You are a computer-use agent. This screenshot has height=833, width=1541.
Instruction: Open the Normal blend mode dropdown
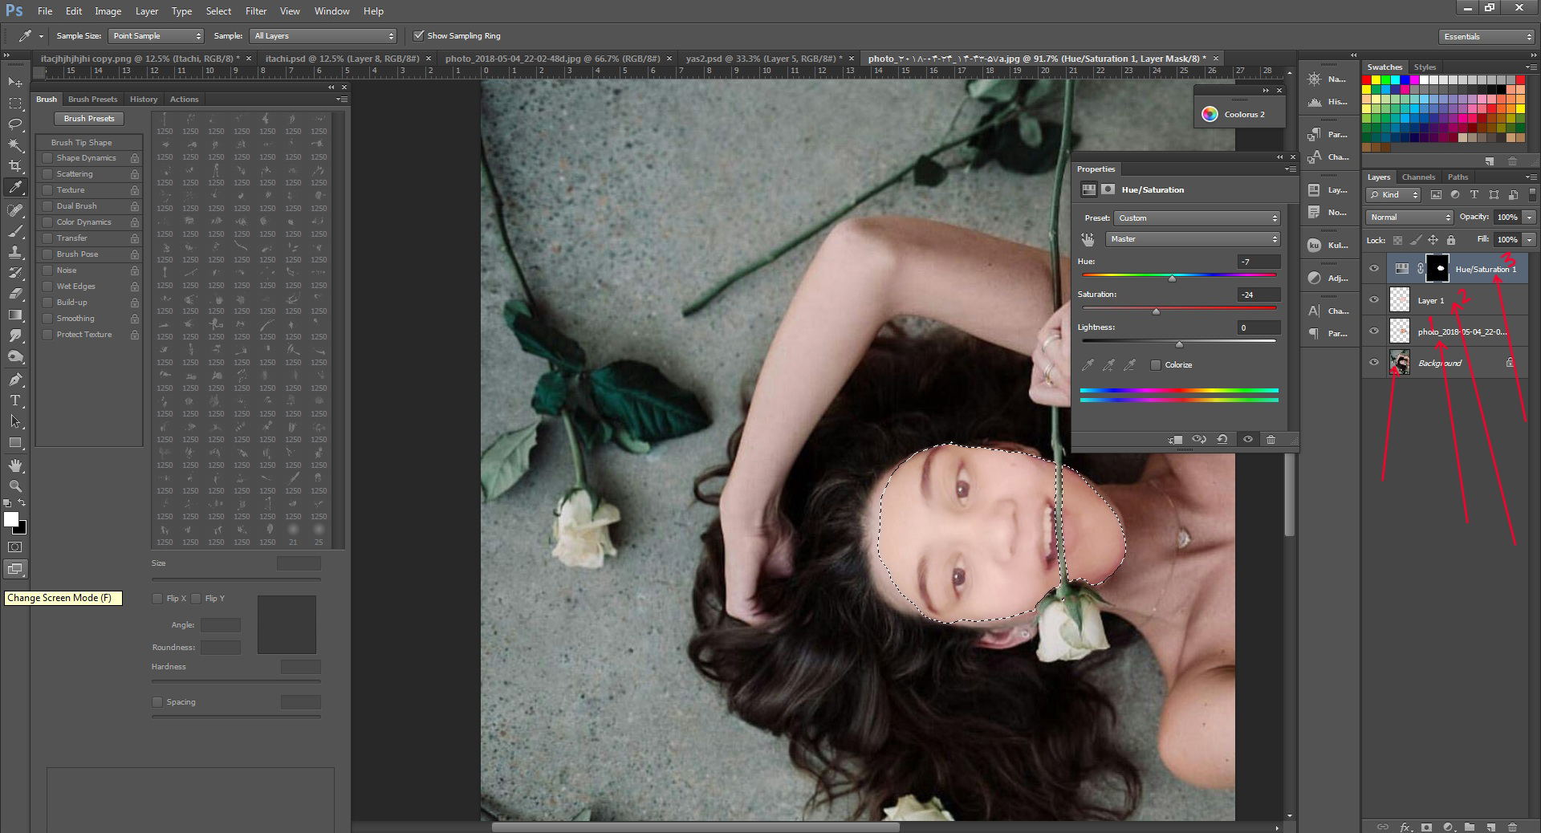1409,217
